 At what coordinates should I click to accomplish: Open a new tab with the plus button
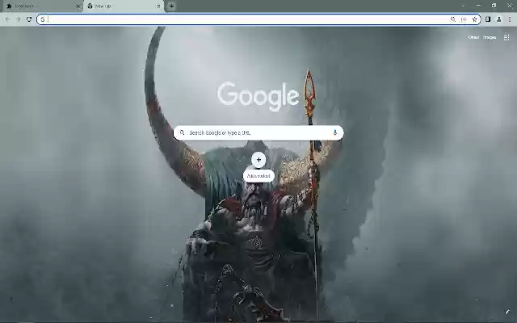click(171, 6)
